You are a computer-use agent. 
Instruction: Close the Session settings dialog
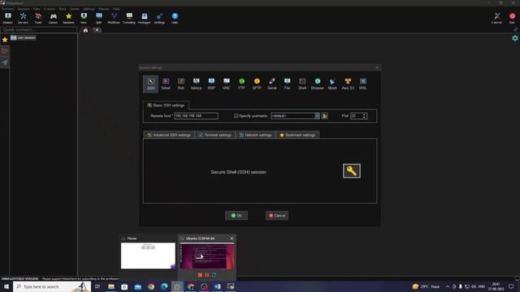pyautogui.click(x=377, y=67)
